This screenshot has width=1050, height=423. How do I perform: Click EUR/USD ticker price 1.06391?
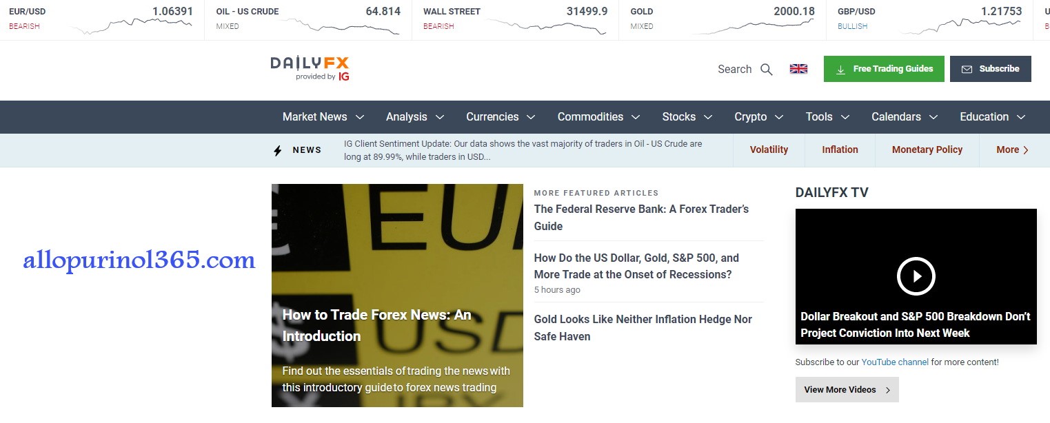(x=172, y=11)
